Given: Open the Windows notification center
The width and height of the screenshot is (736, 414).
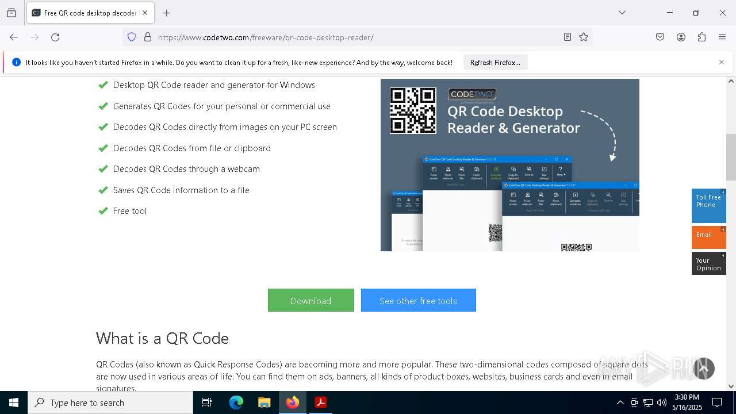Looking at the screenshot, I should click(717, 402).
